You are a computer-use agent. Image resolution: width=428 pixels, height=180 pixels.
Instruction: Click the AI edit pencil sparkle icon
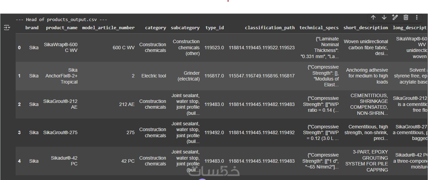(x=395, y=17)
